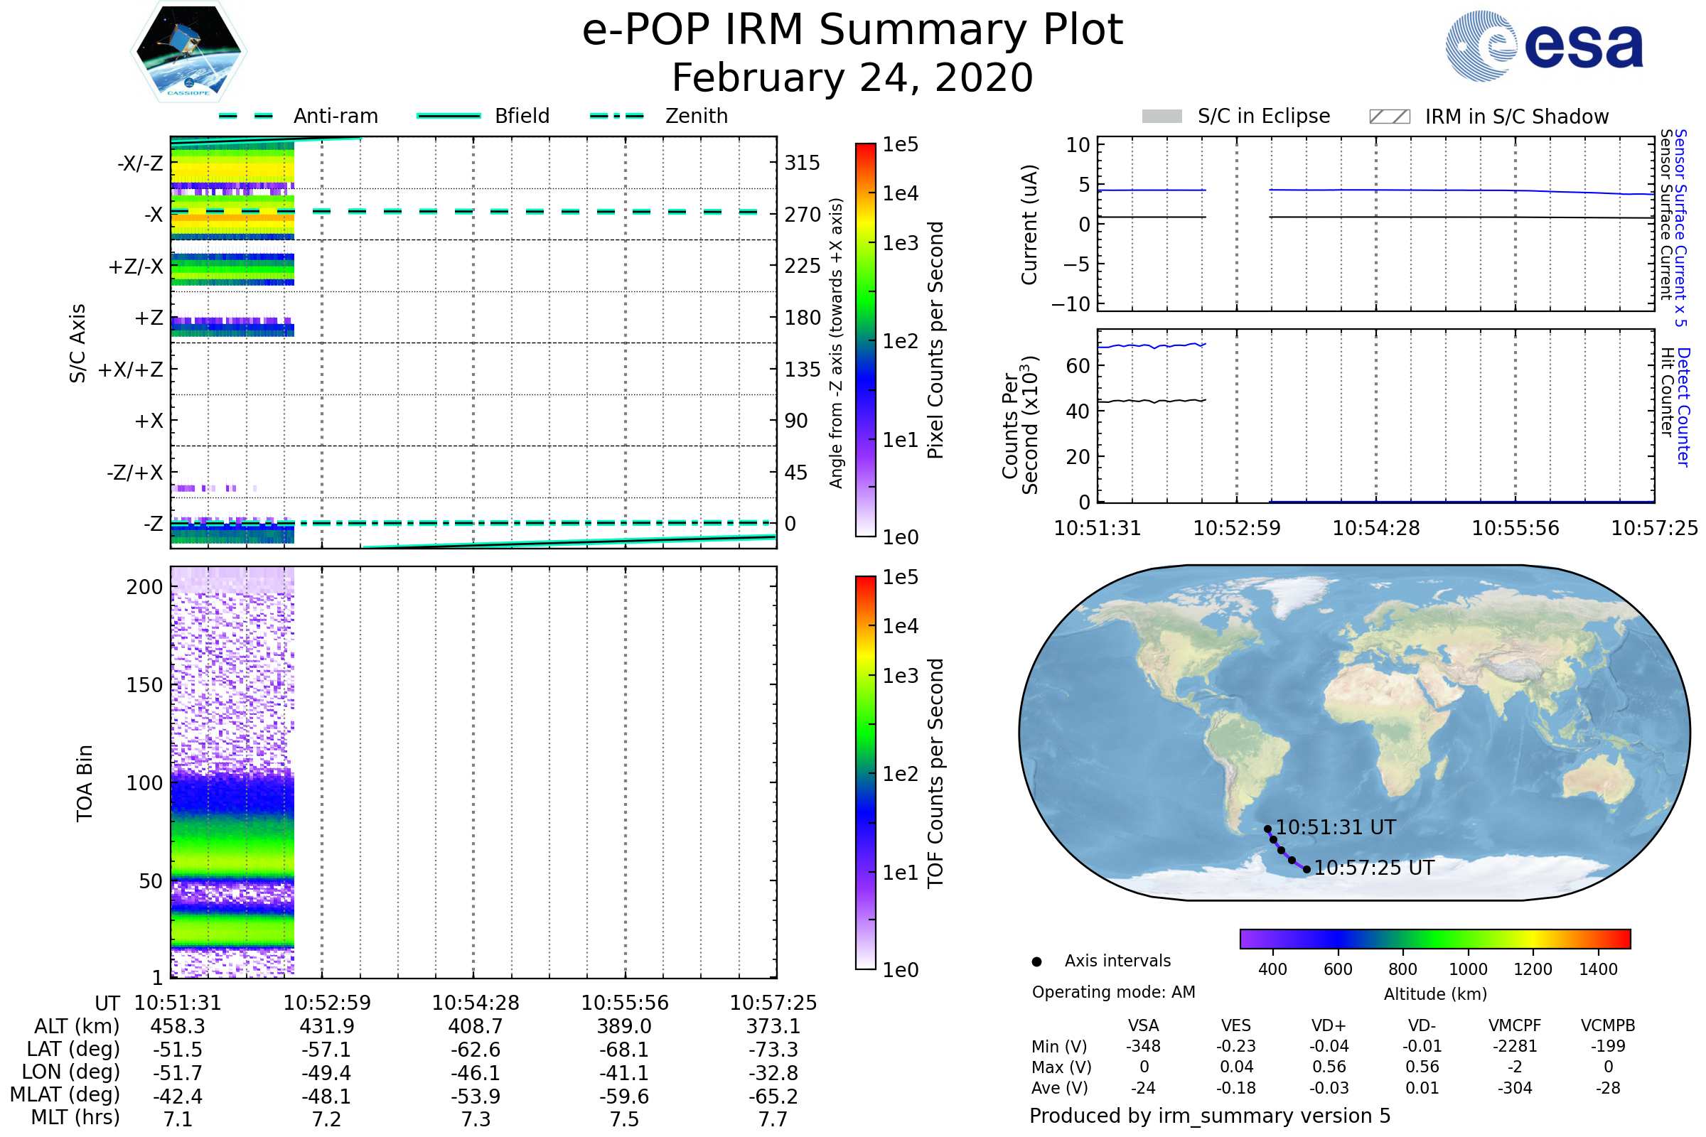Click the -X axis label on skymap plot
The image size is (1706, 1137).
tap(153, 215)
